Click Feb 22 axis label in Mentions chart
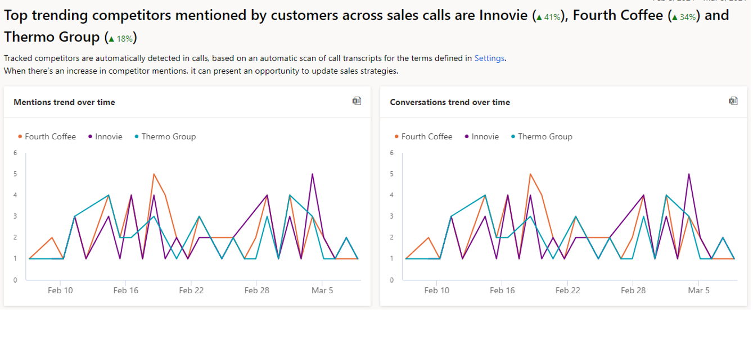 click(191, 290)
